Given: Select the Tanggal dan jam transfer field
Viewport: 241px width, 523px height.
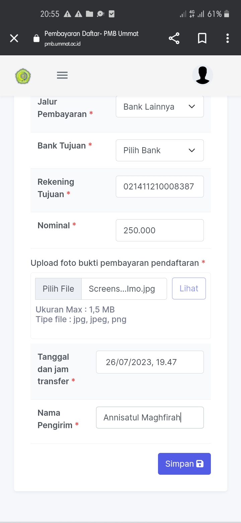Looking at the screenshot, I should pos(150,362).
